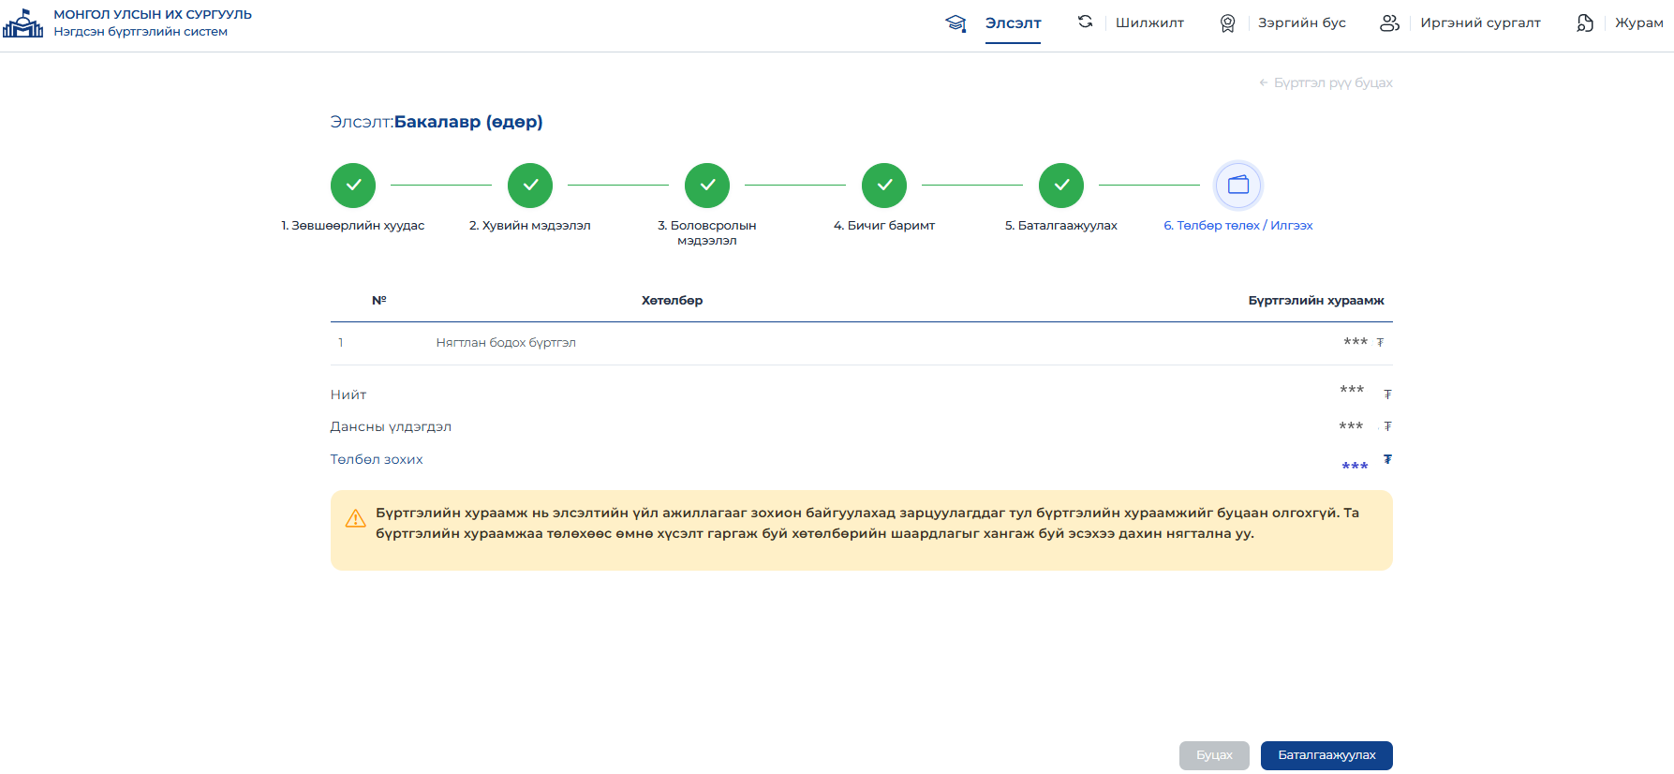Click the Нэгдсэн бүртгэлийн систем subtitle
The image size is (1674, 774).
pos(141,32)
